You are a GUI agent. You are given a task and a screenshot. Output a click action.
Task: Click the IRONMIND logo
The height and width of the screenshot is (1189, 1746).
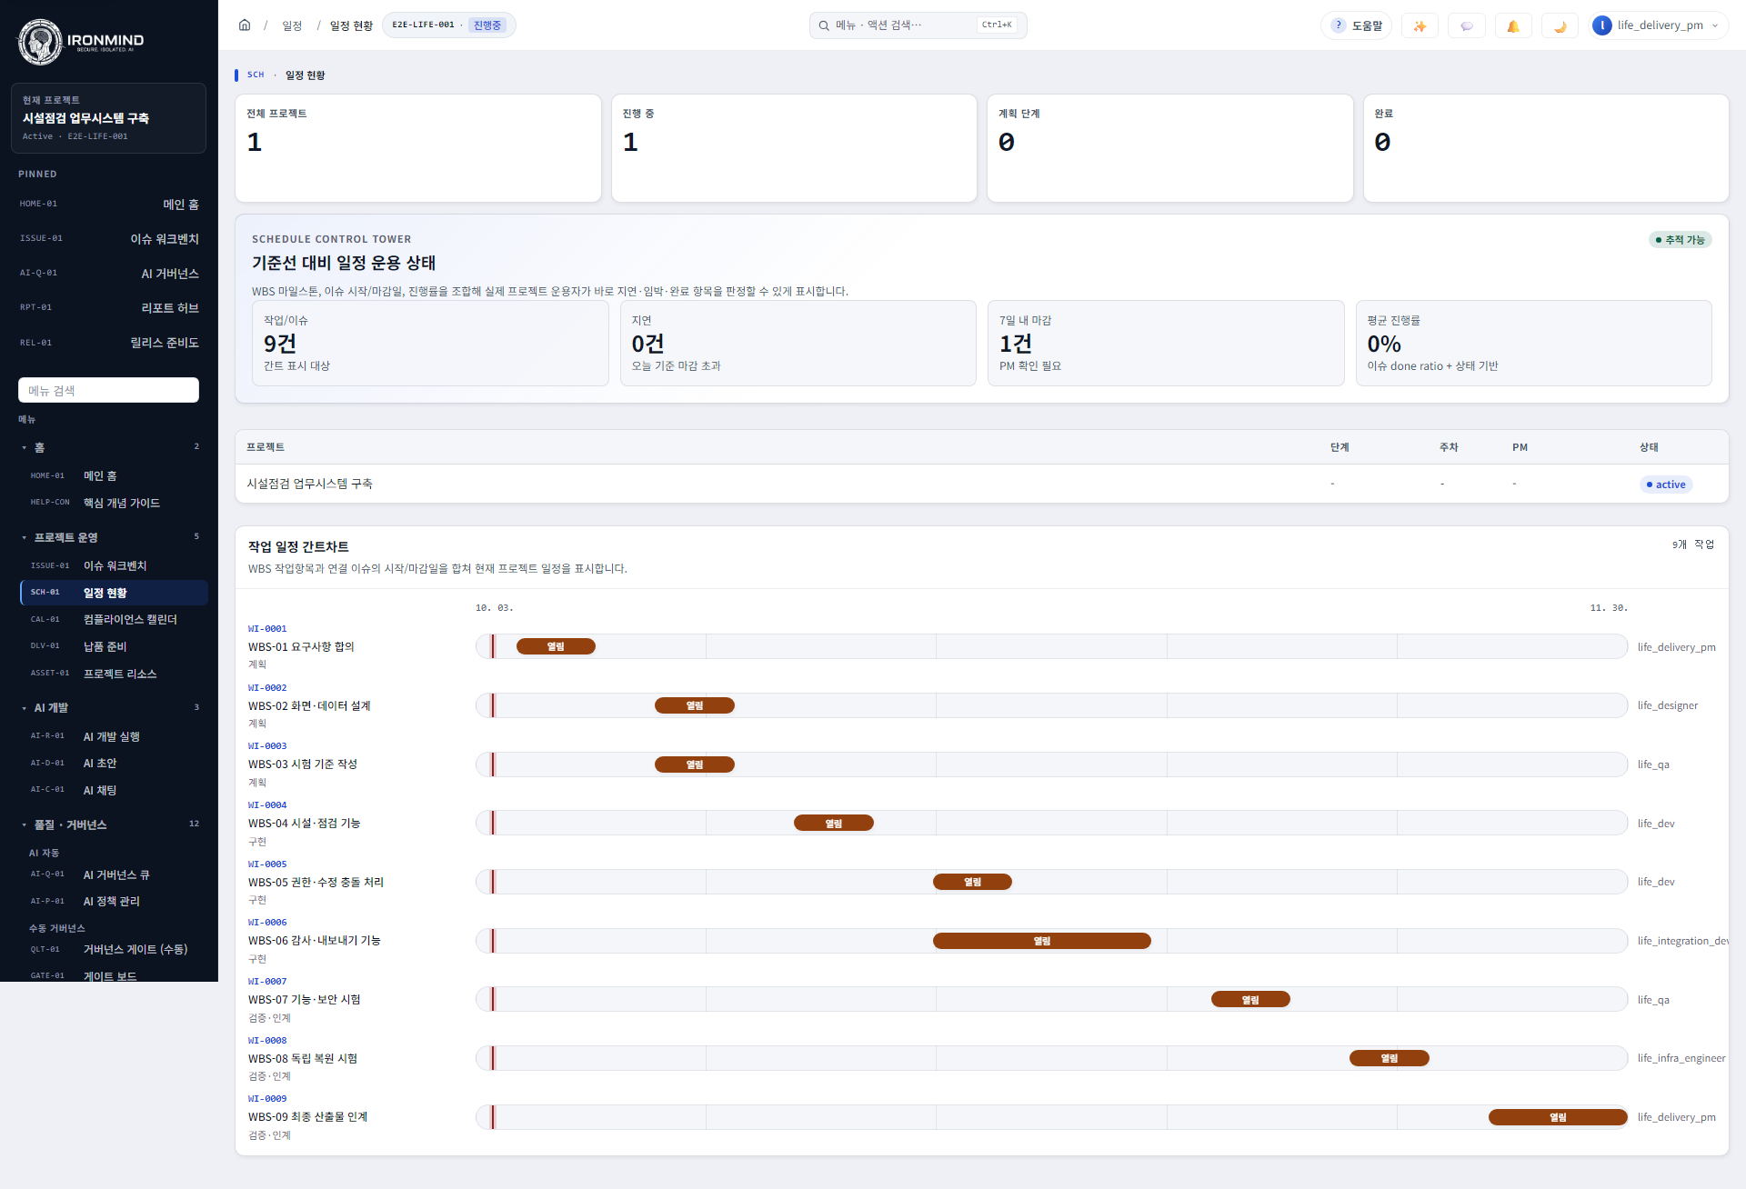click(82, 41)
